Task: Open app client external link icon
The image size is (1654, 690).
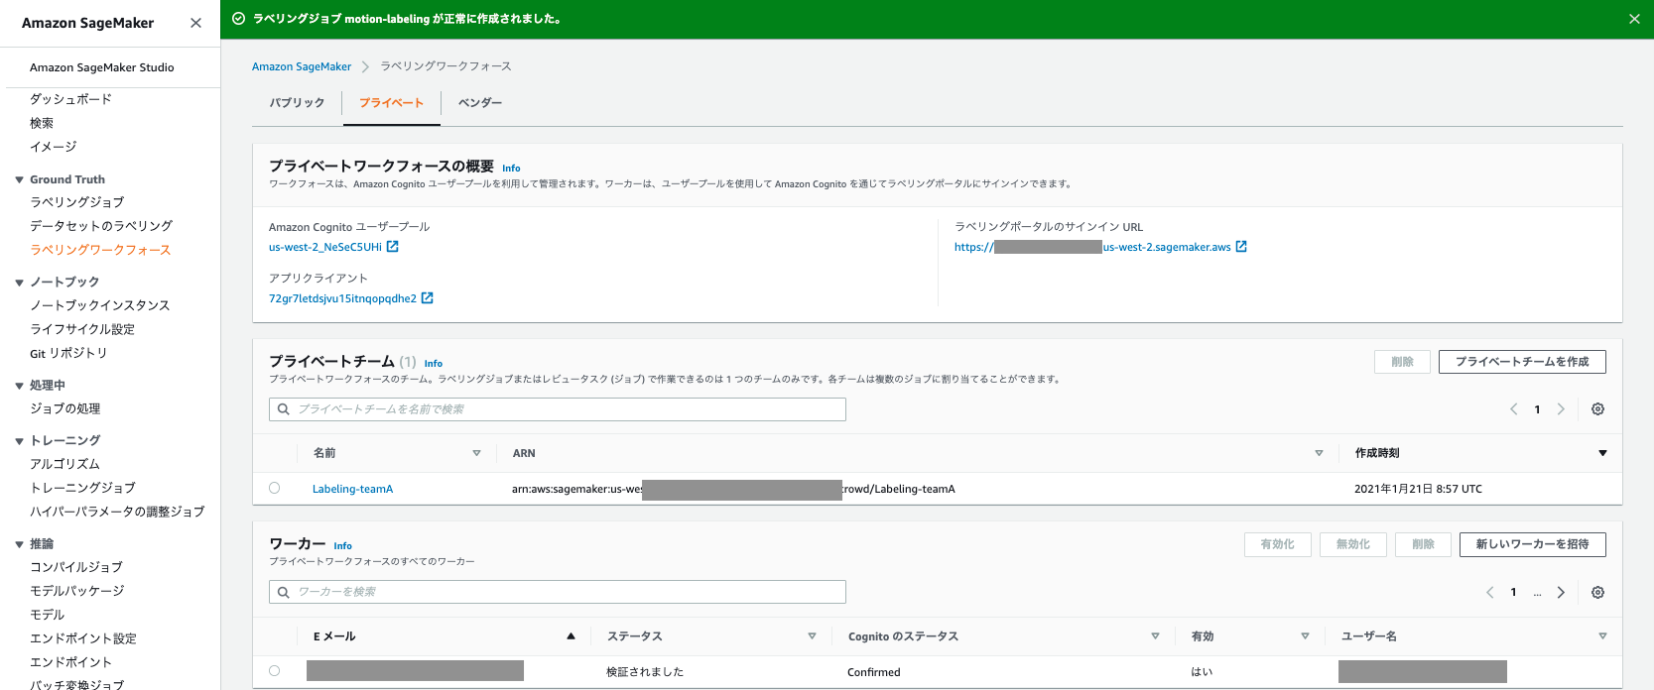Action: (x=428, y=297)
